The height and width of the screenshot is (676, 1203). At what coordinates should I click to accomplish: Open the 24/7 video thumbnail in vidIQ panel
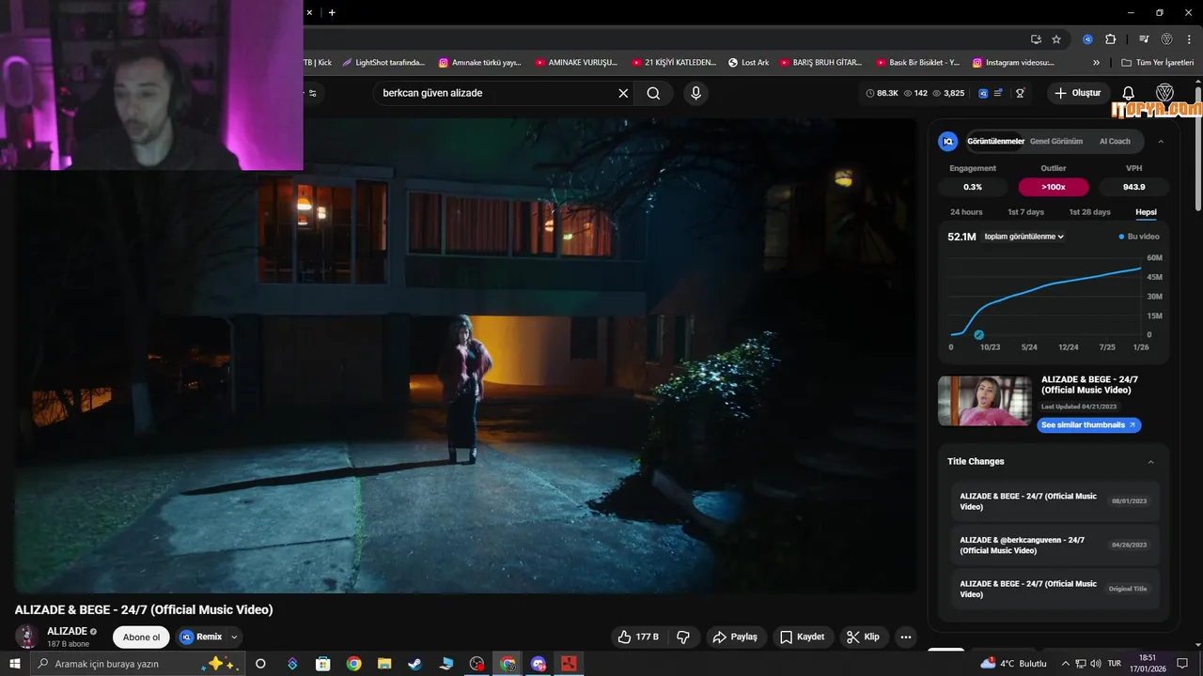[985, 401]
